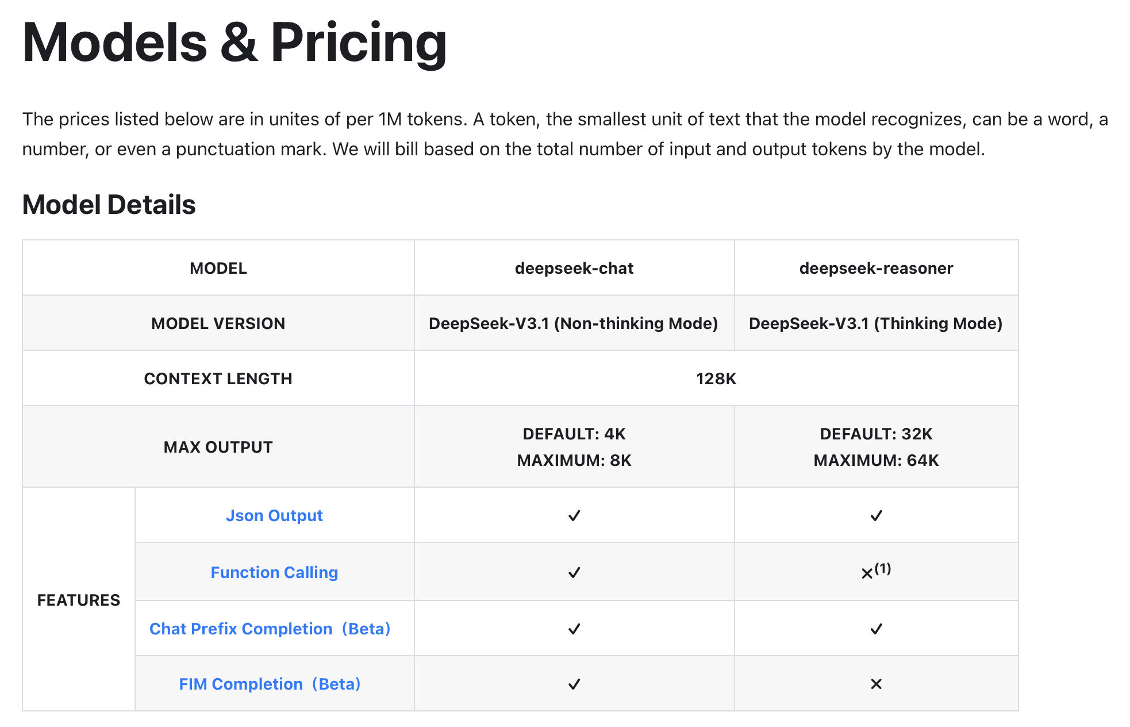Click the deepseek-chat column header

tap(574, 268)
